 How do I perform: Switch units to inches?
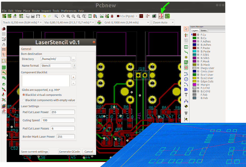[4, 44]
